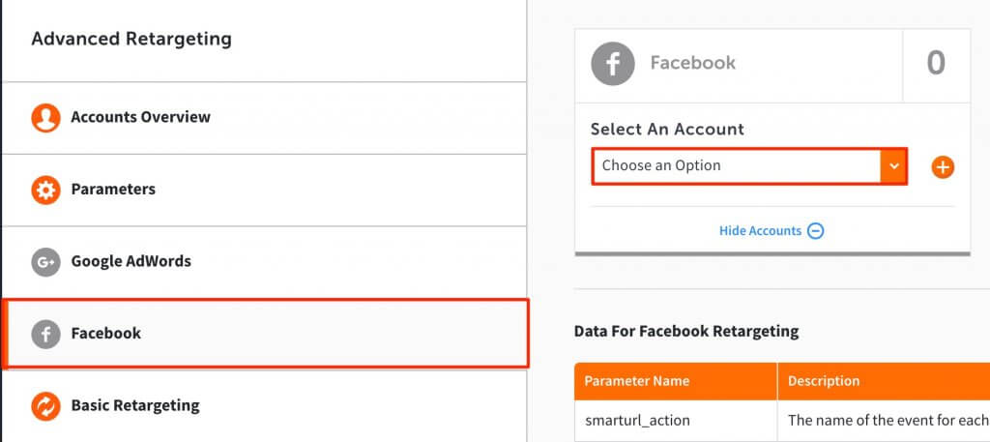Open the Basic Retargeting menu item
The image size is (990, 442).
[264, 405]
